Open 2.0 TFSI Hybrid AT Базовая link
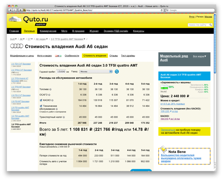Screen dimensions: 223x179 coord(20,79)
